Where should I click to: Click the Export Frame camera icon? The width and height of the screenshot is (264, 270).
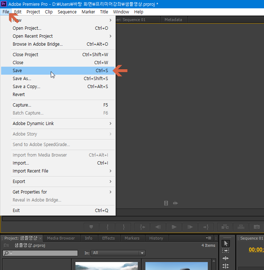(x=257, y=227)
